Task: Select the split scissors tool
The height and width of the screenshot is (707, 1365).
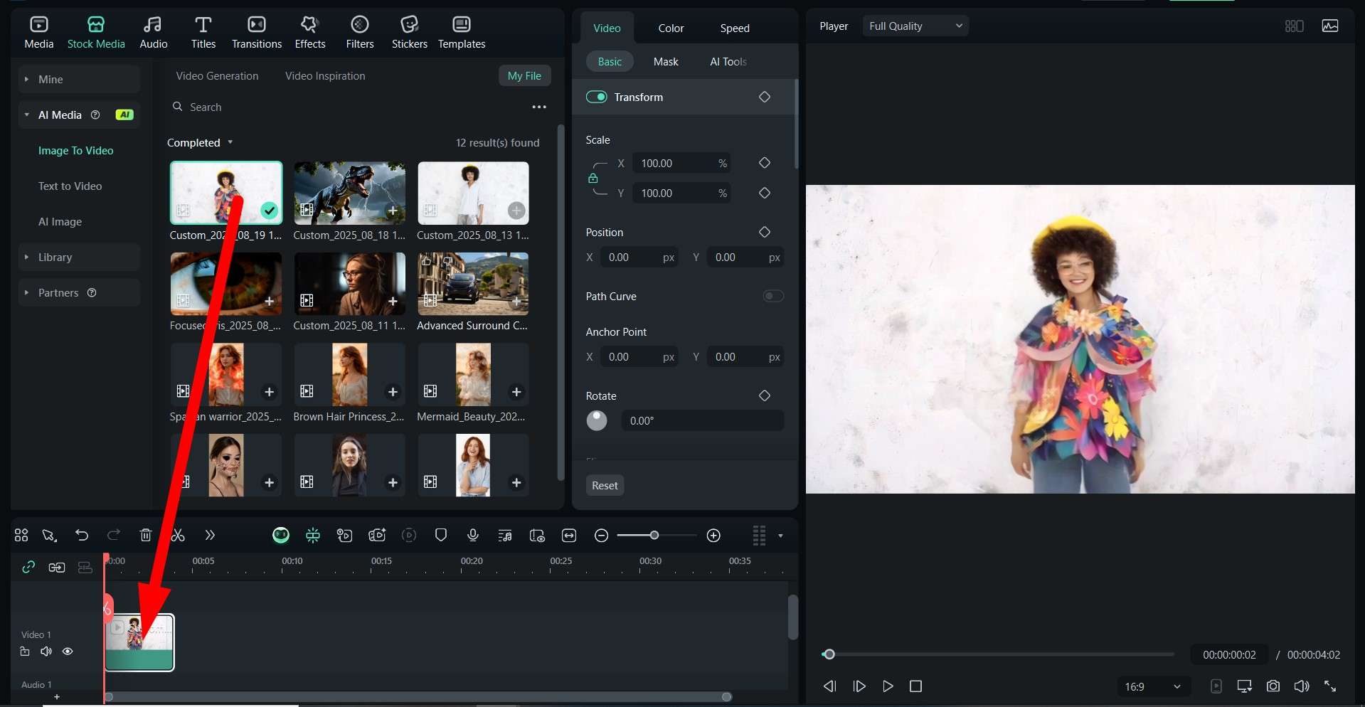Action: click(x=178, y=536)
